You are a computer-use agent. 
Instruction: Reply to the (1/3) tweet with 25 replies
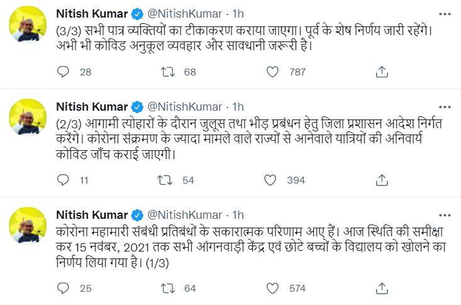point(63,289)
